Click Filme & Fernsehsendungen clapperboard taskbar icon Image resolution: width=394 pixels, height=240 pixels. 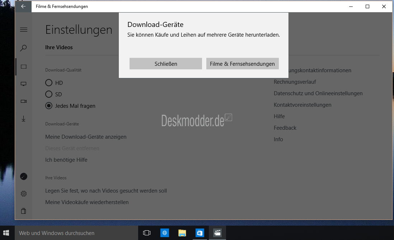pos(217,233)
